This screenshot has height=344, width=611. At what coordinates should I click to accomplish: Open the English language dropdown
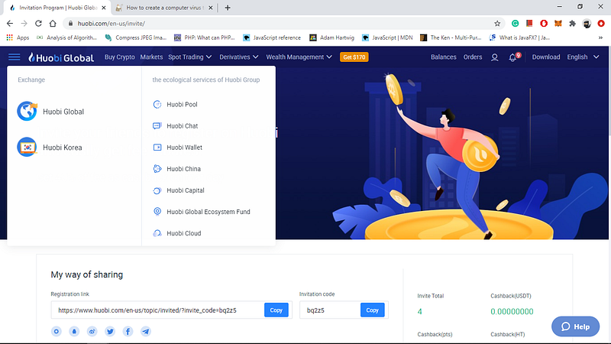click(583, 57)
